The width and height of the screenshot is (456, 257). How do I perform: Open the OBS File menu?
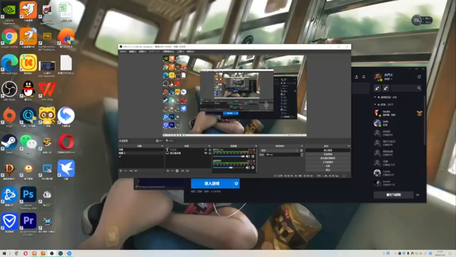tap(123, 51)
